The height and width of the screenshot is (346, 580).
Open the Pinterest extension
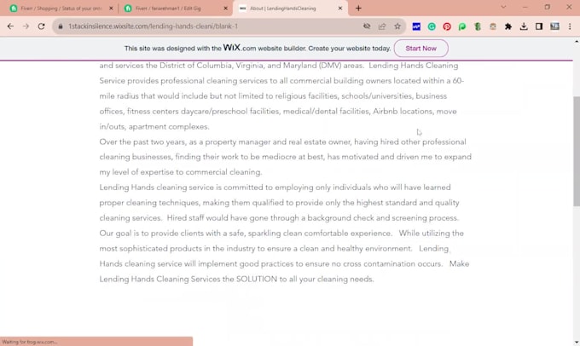(447, 26)
